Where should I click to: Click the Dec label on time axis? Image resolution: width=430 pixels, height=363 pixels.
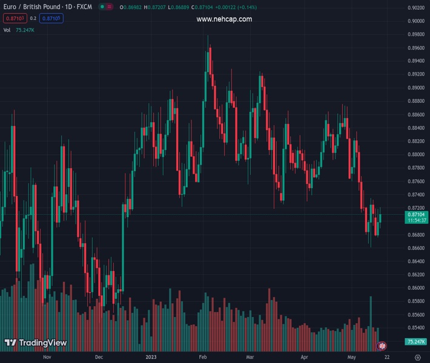(99, 357)
